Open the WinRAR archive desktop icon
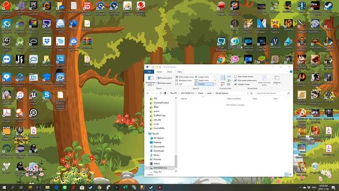339x191 pixels. 87,42
